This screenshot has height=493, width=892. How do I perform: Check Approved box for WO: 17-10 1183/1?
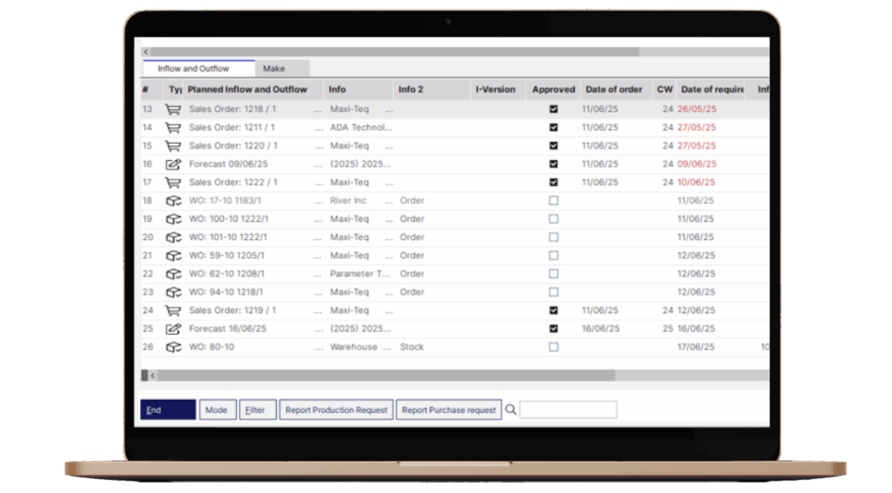tap(553, 201)
